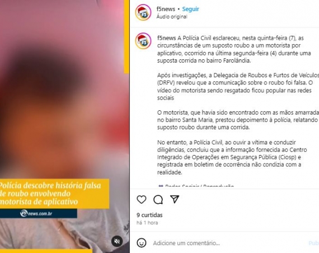
Task: Open f5news profile avatar in header
Action: point(143,12)
